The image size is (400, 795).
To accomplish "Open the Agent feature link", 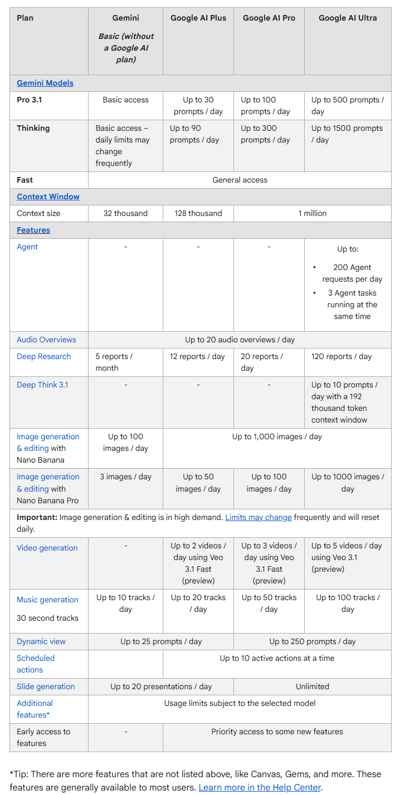I will [x=27, y=247].
